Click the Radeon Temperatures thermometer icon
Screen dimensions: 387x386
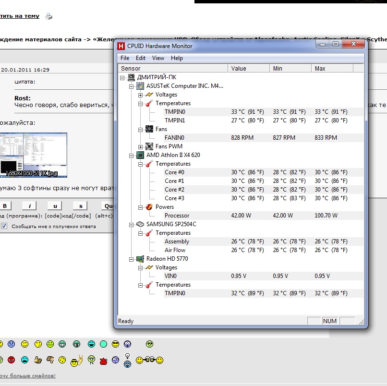149,285
